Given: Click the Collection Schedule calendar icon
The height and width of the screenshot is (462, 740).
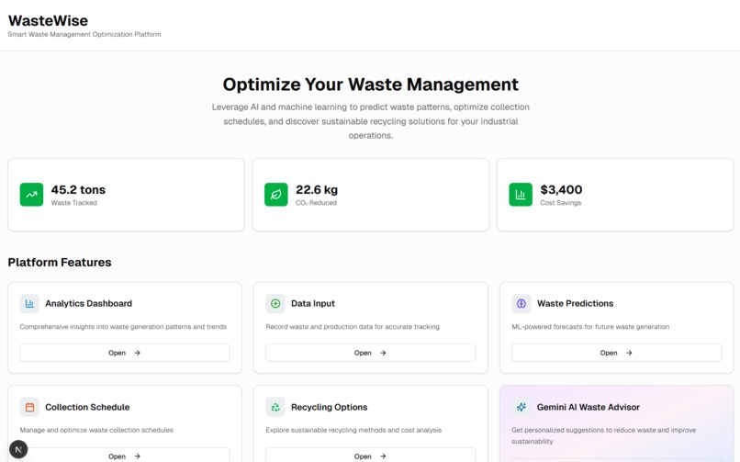Looking at the screenshot, I should [29, 407].
